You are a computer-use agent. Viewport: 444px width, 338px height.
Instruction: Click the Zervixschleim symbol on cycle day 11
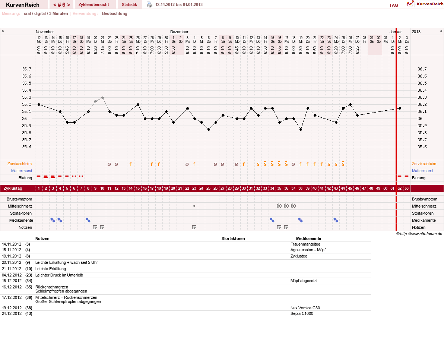tap(109, 164)
